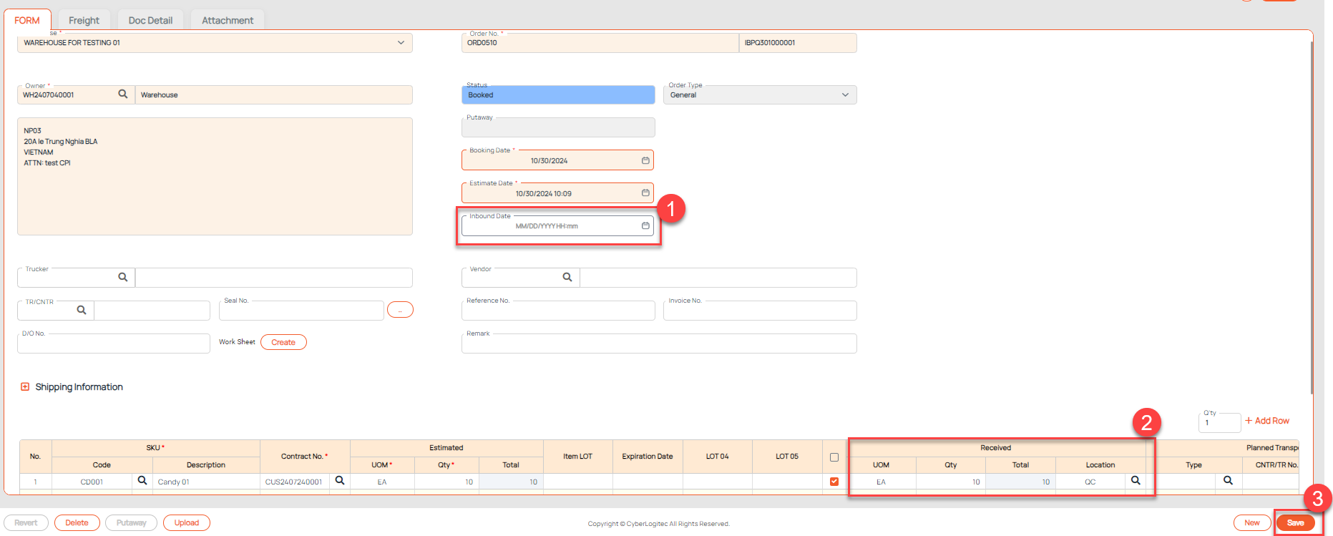
Task: Open the Inbound Date calendar picker
Action: (x=645, y=226)
